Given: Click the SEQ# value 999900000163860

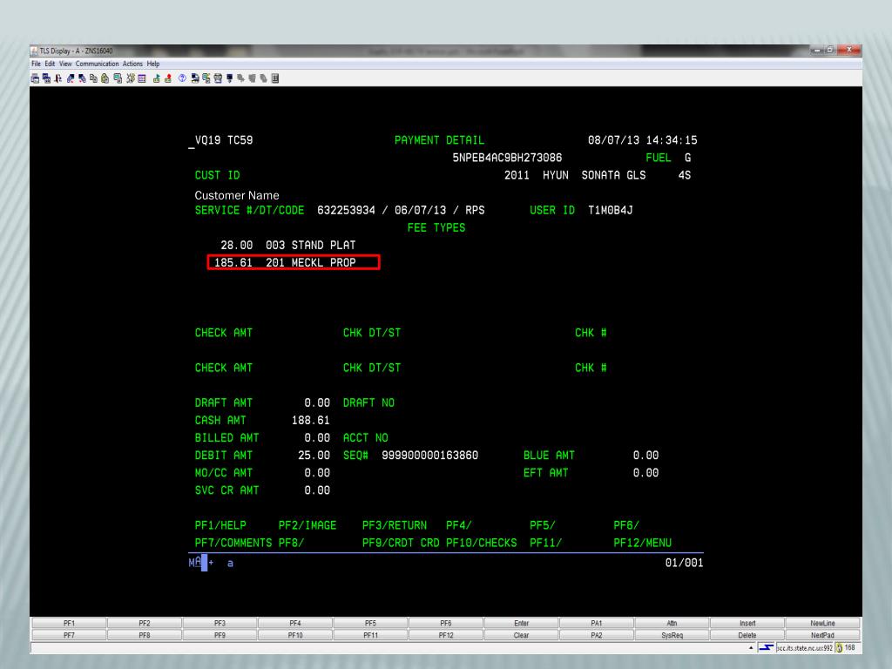Looking at the screenshot, I should 429,455.
